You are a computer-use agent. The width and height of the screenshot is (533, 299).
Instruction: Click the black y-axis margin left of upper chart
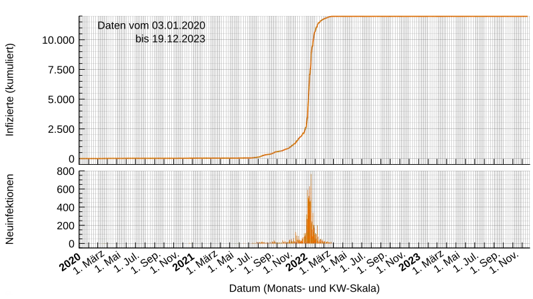(40, 86)
